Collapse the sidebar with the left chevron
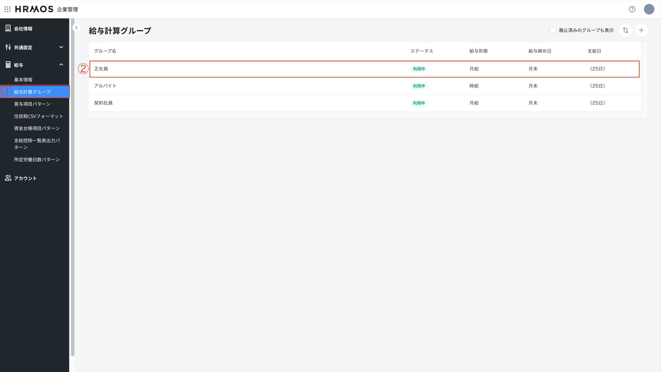 (76, 28)
